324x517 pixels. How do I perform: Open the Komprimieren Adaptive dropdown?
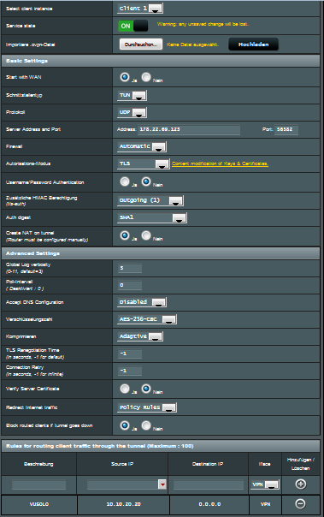[140, 336]
